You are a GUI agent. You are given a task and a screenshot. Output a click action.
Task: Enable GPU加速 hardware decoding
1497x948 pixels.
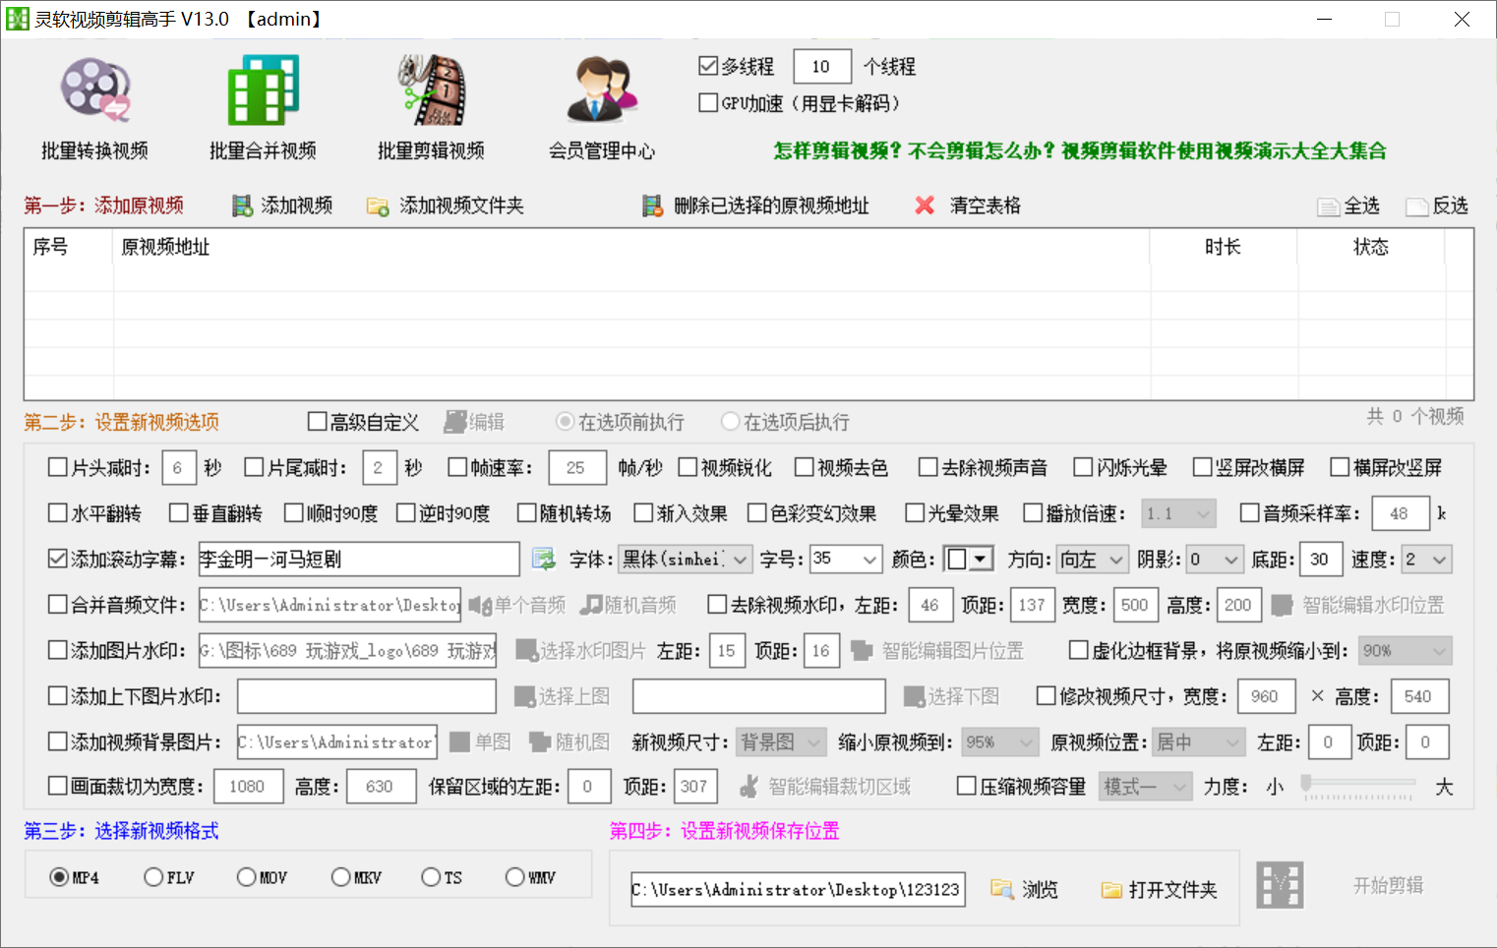click(x=708, y=102)
